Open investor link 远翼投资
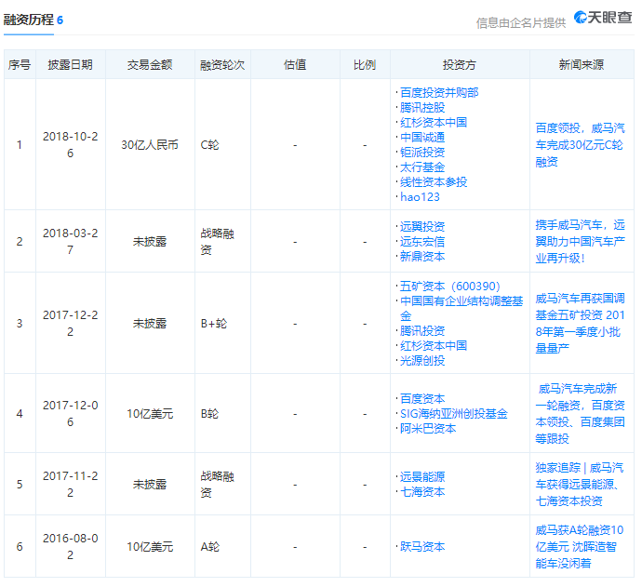Screen dimensions: 642x587 click(422, 227)
